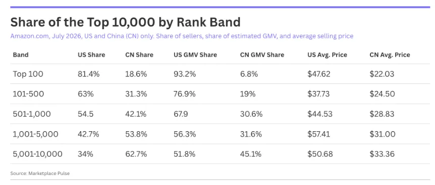Click the 45.1% CN GMV share cell
435x185 pixels.
[251, 154]
